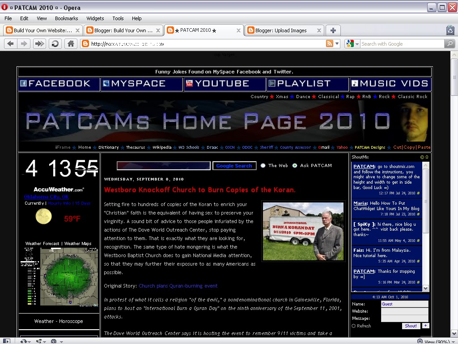This screenshot has height=344, width=458.
Task: Click the ShoutMix Name field
Action: click(404, 304)
